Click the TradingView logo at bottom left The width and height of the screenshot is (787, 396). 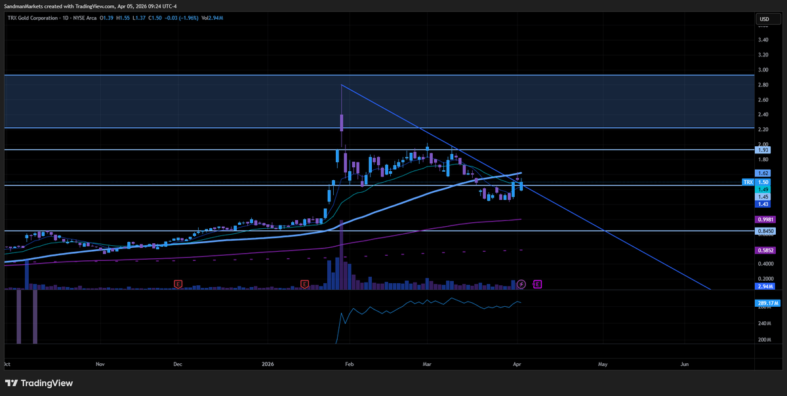click(39, 383)
